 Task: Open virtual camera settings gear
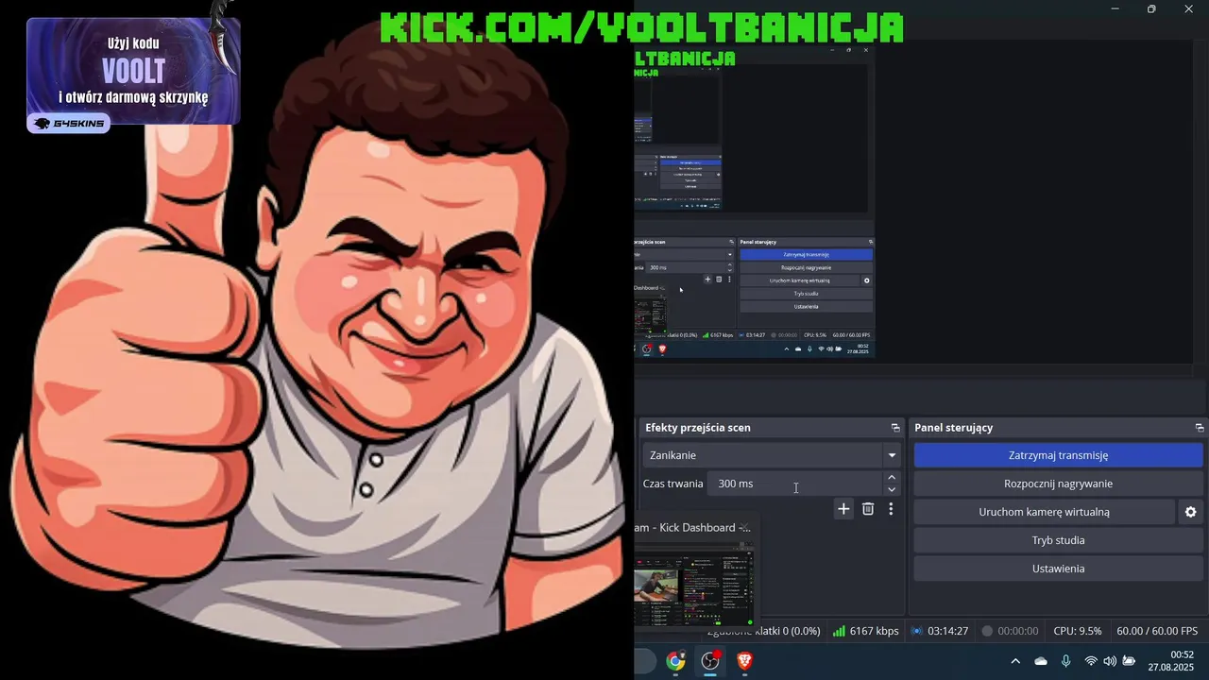click(x=1190, y=512)
